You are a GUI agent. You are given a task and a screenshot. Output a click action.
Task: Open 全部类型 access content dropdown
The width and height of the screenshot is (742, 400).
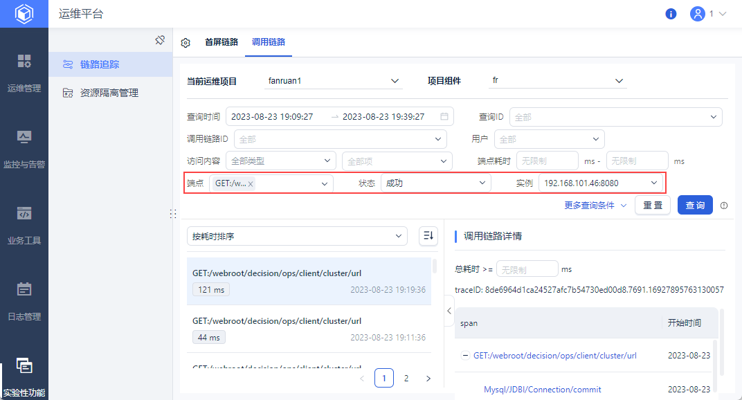pos(280,161)
